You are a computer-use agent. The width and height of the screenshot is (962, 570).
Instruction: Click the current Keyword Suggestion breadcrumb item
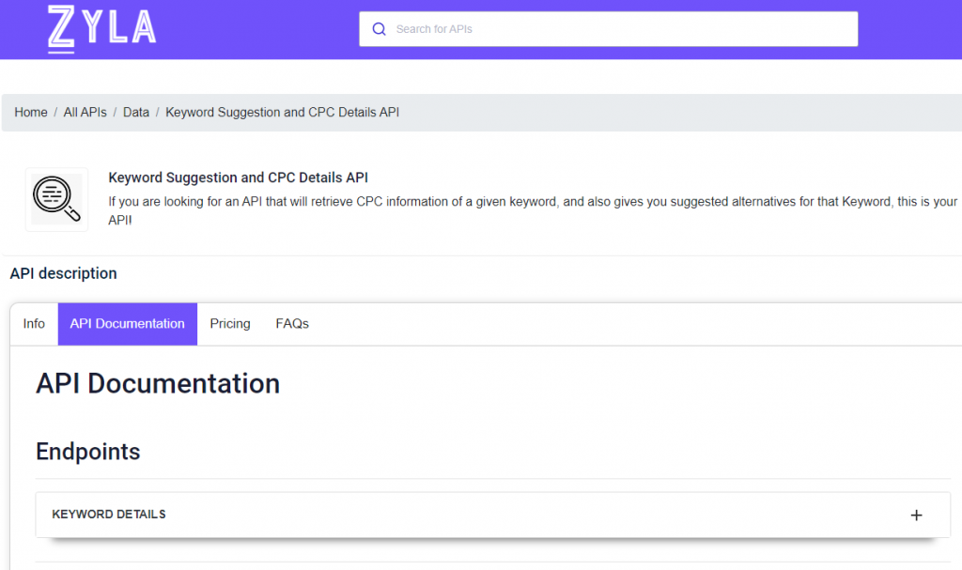(x=283, y=113)
